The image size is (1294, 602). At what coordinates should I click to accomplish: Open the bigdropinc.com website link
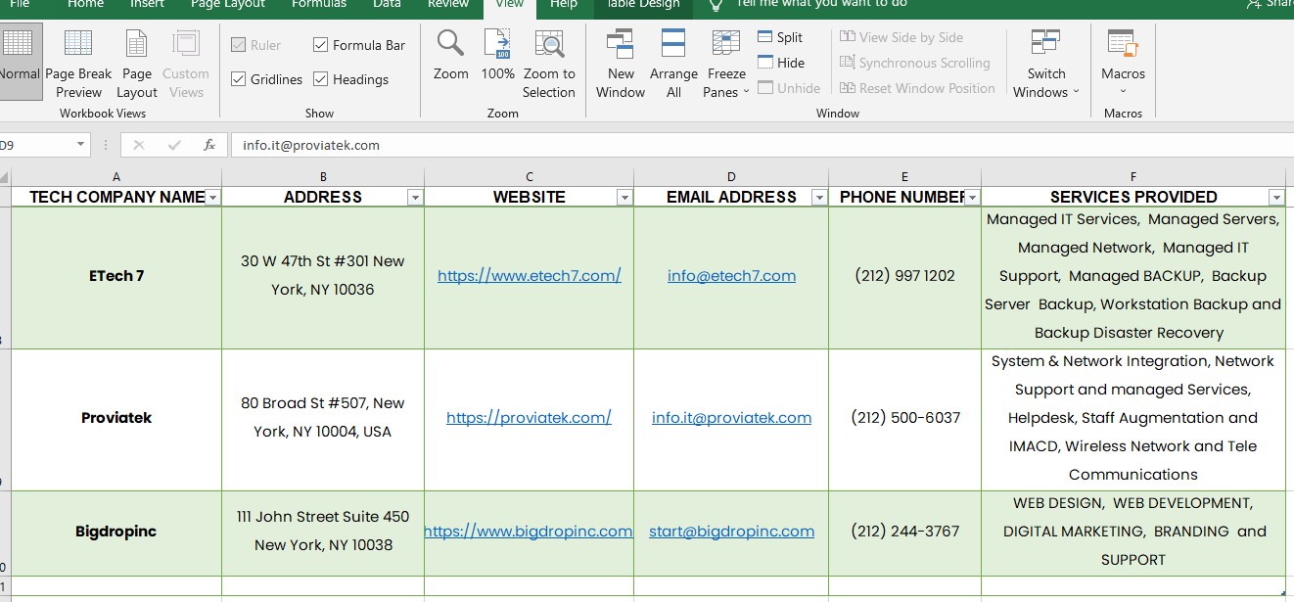click(529, 532)
